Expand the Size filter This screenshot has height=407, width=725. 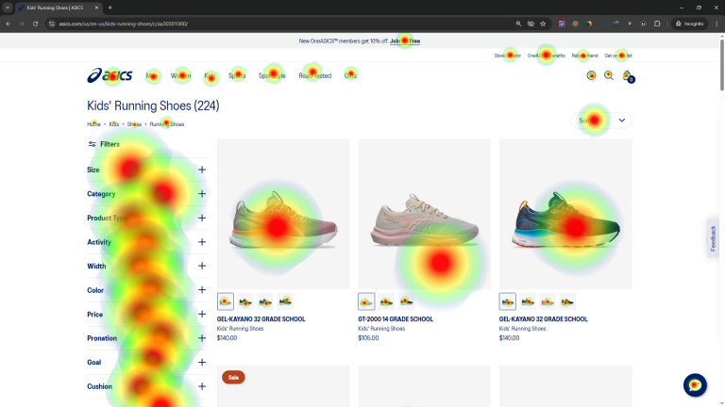(x=146, y=170)
